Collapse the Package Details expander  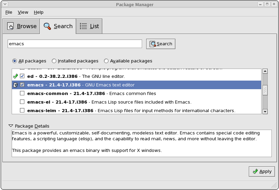pos(11,126)
